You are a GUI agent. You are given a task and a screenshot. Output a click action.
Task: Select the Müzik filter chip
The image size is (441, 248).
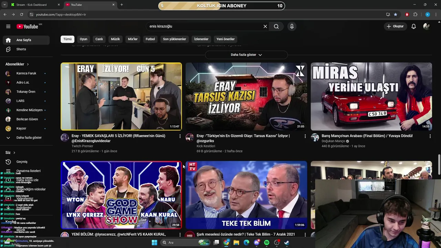(x=115, y=39)
